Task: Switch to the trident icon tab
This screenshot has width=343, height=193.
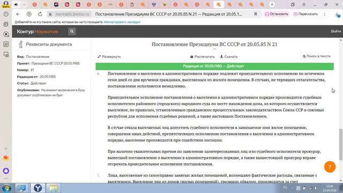Action: pyautogui.click(x=154, y=4)
